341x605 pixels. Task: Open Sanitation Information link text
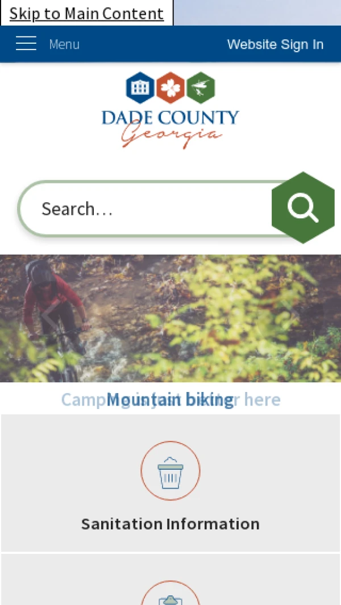pyautogui.click(x=170, y=524)
